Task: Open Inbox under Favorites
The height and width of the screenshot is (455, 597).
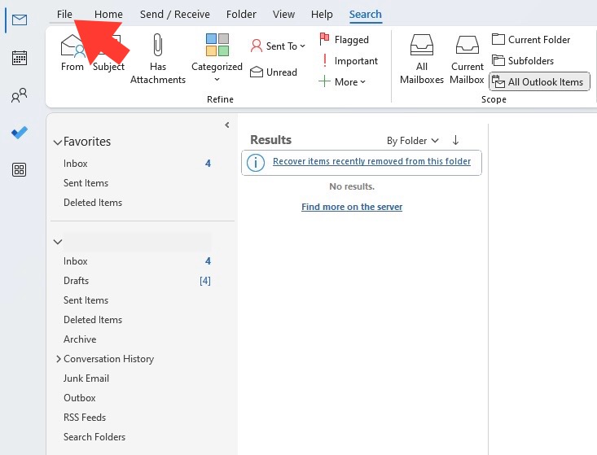Action: (137, 164)
